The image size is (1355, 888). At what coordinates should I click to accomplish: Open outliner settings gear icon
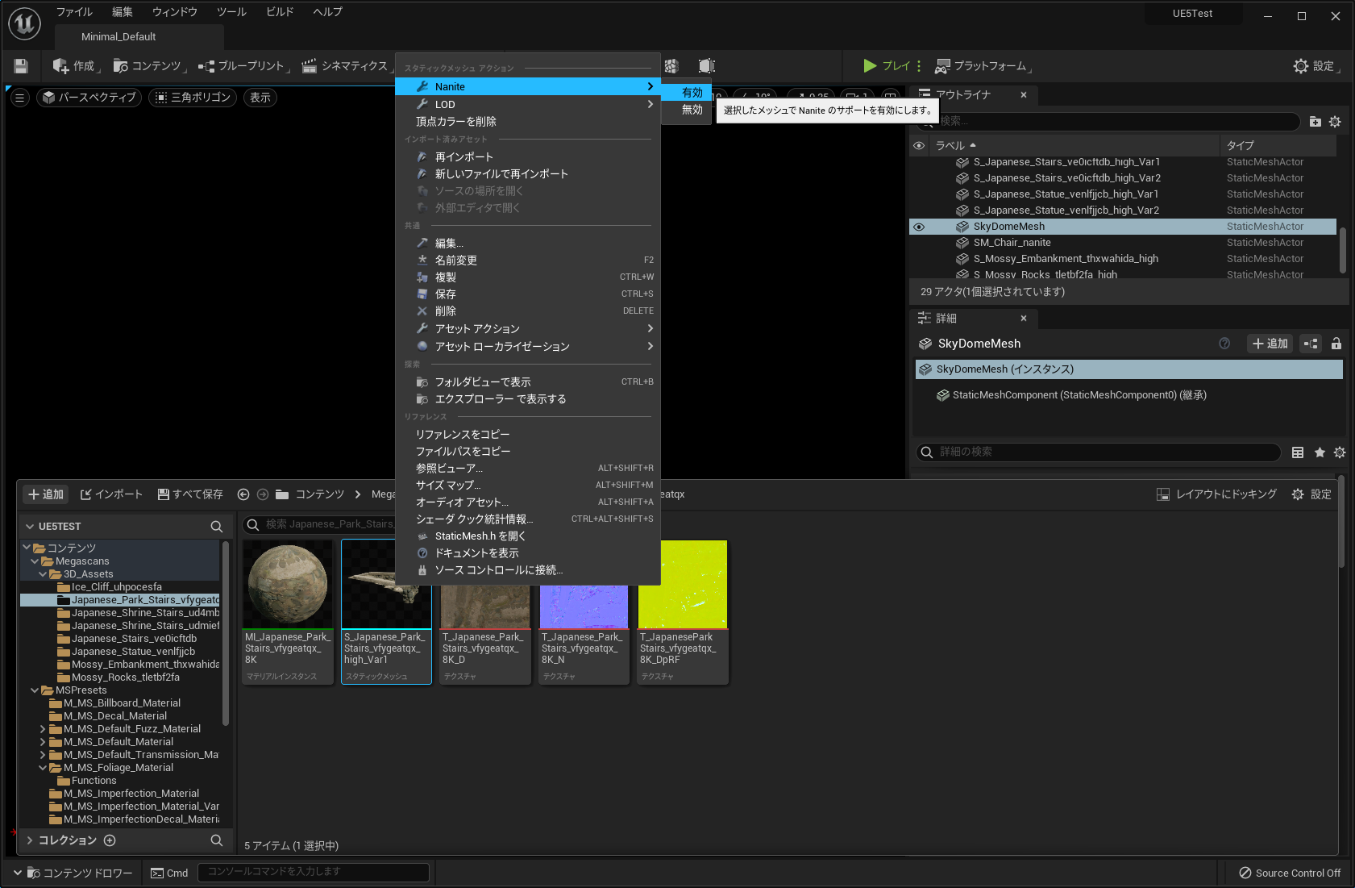1335,122
